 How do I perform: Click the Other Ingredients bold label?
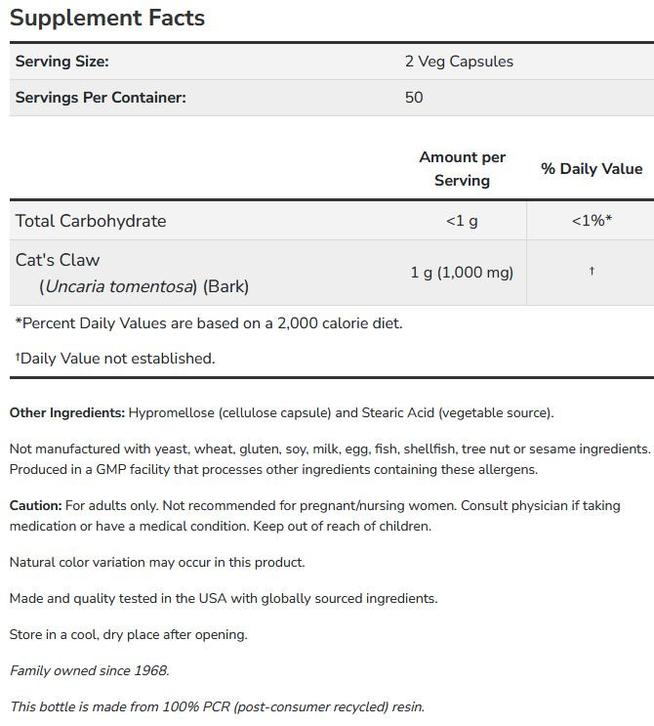(x=67, y=413)
